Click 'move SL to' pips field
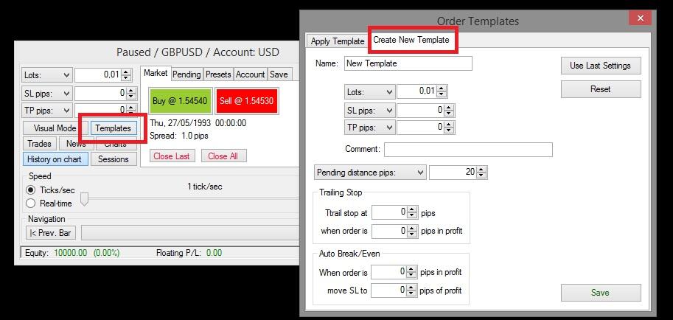Viewport: 673px width, 320px height. click(x=389, y=291)
